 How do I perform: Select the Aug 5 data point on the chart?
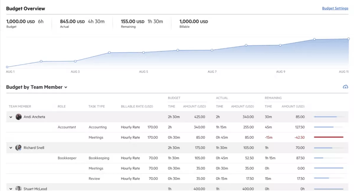[143, 52]
